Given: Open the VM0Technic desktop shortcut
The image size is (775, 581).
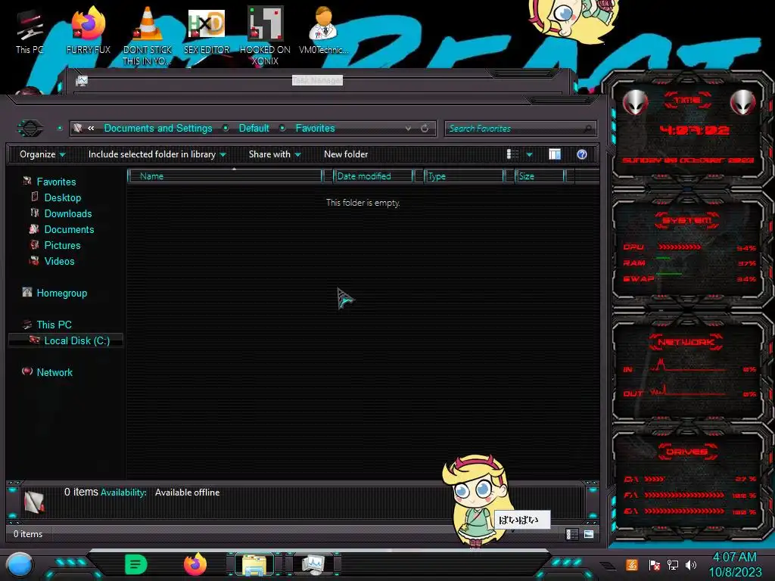Looking at the screenshot, I should 323,30.
